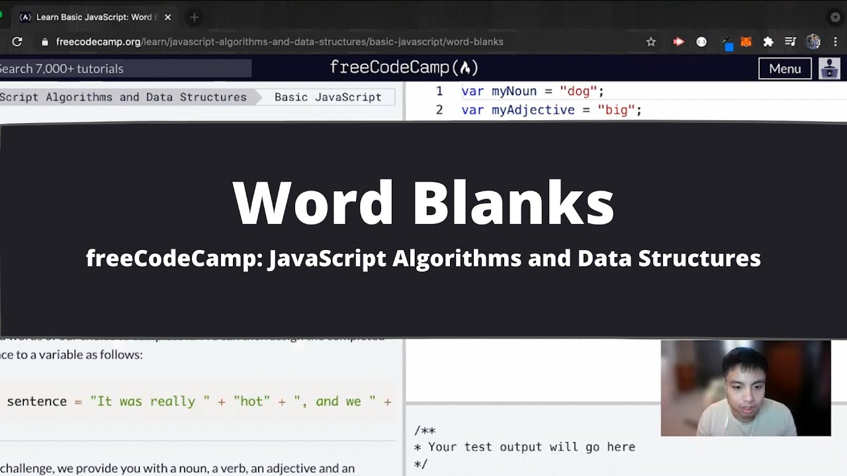Open the Basic JavaScript breadcrumb
The image size is (847, 476).
pos(328,97)
